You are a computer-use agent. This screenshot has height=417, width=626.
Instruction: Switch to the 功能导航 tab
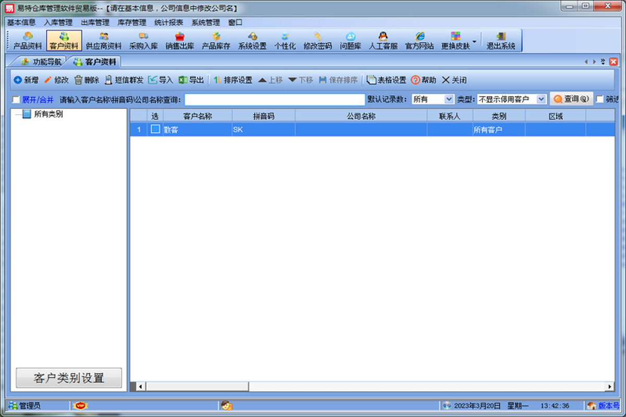pyautogui.click(x=41, y=62)
